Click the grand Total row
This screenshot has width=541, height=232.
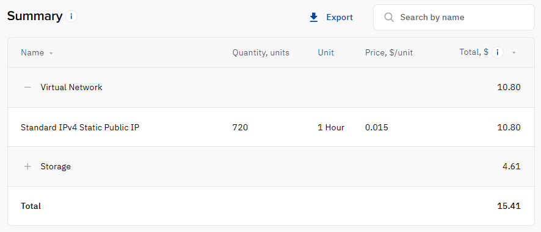(271, 206)
